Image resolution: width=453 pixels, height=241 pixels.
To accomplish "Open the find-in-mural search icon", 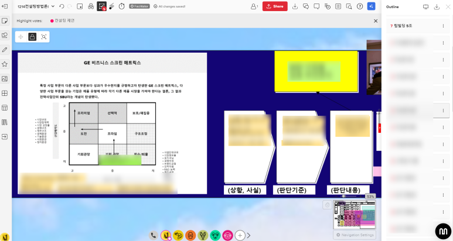I will point(349,6).
